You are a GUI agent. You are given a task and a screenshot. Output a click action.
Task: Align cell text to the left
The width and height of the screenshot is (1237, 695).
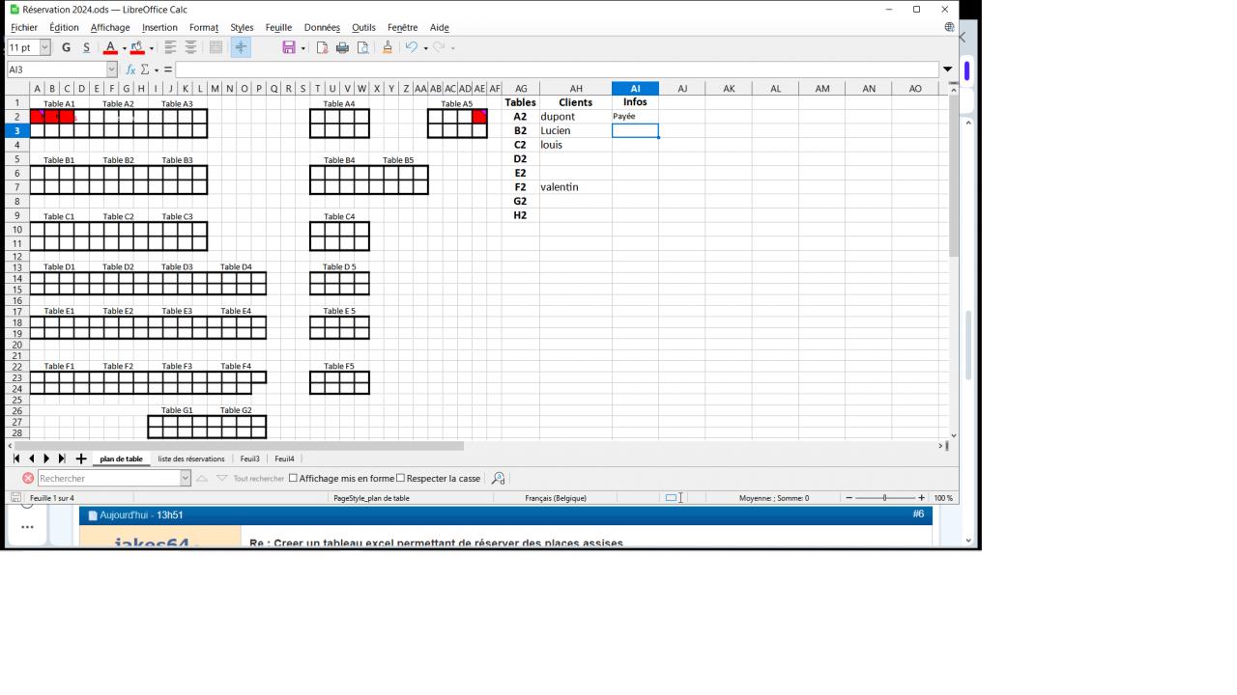(170, 47)
